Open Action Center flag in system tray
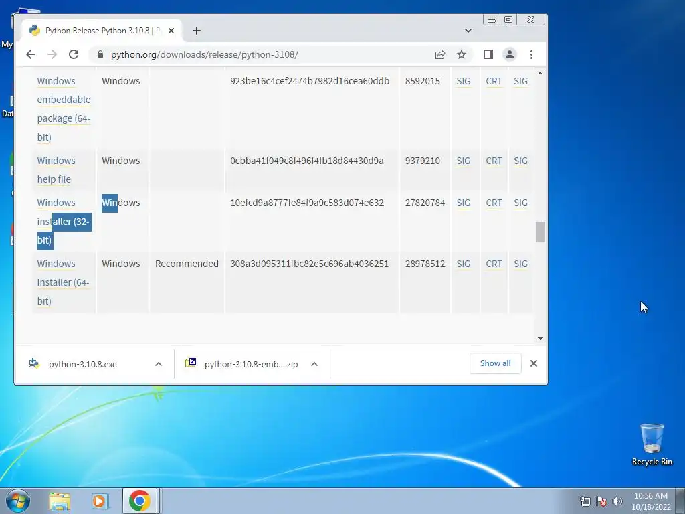 click(x=601, y=501)
